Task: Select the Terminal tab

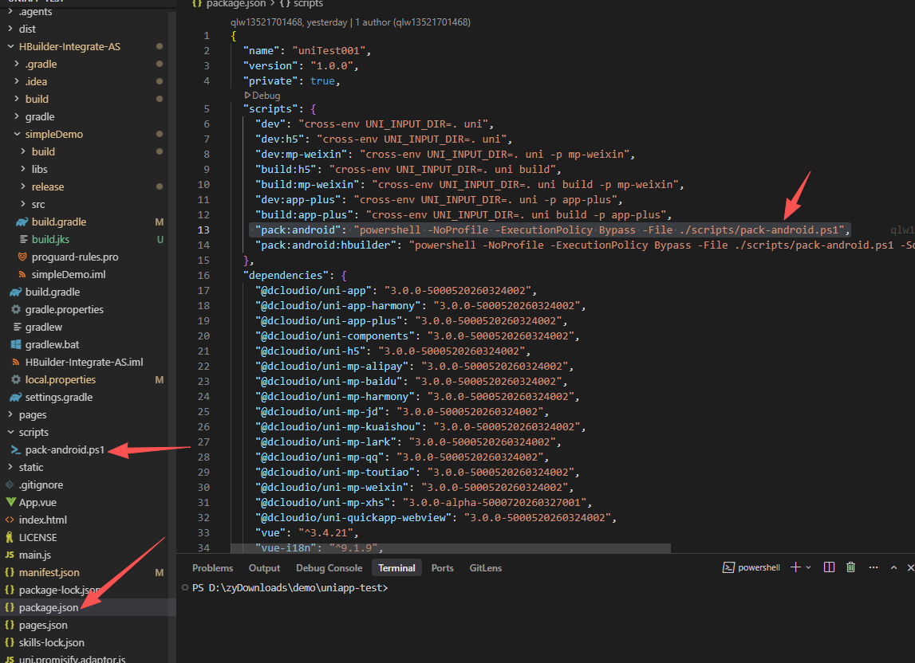Action: click(x=396, y=568)
